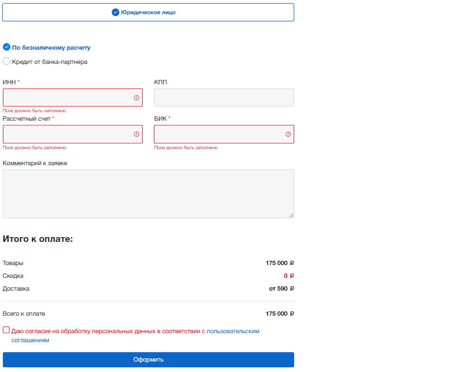This screenshot has height=372, width=449.
Task: Click the Товары row label
Action: (x=13, y=263)
